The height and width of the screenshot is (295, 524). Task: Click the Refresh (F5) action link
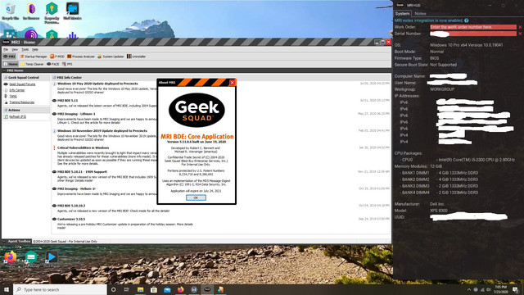click(17, 116)
